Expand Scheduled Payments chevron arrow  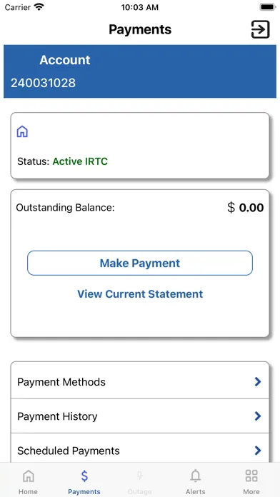tap(258, 451)
